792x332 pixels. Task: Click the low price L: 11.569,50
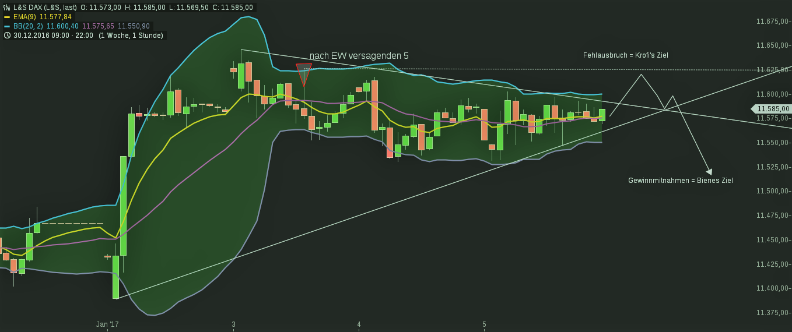[189, 8]
